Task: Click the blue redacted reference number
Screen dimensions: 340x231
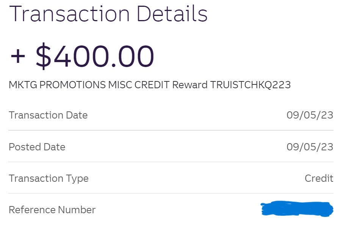Action: pos(297,209)
